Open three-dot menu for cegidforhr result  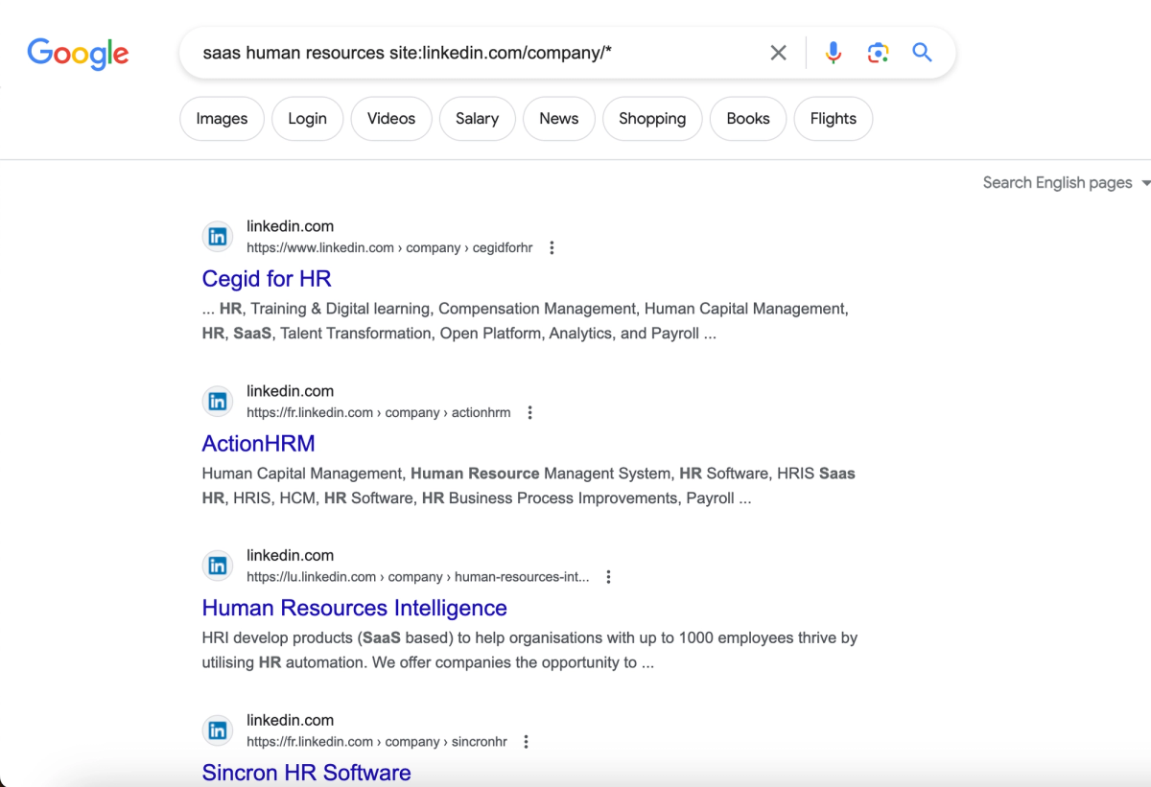point(552,248)
